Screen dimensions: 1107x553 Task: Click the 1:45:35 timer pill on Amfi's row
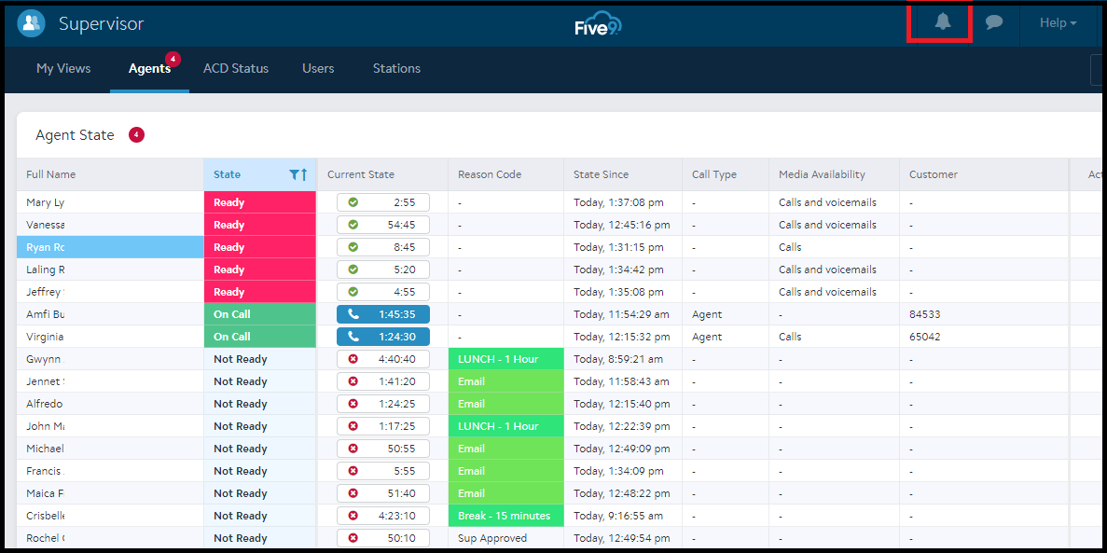pyautogui.click(x=382, y=313)
